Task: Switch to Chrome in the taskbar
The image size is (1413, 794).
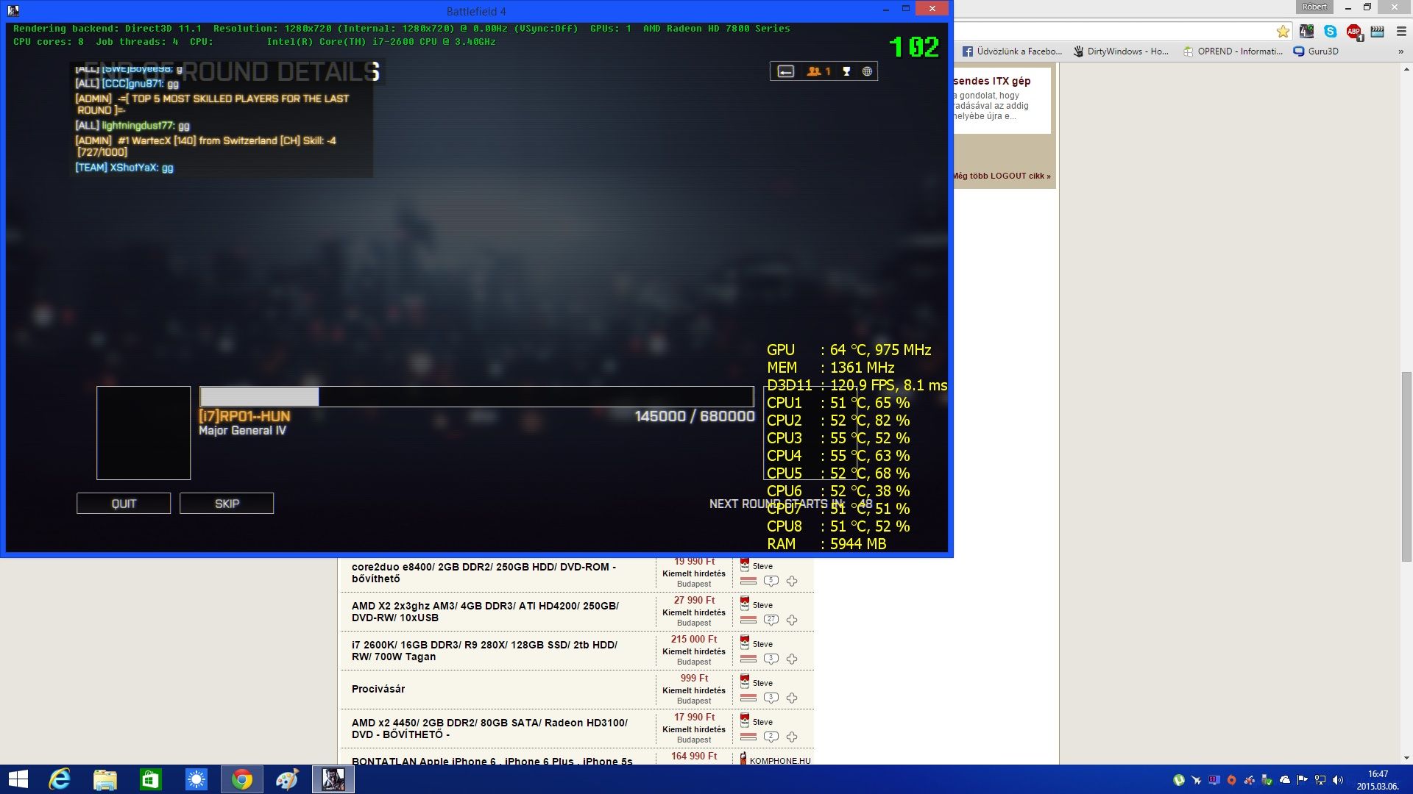Action: pos(242,779)
